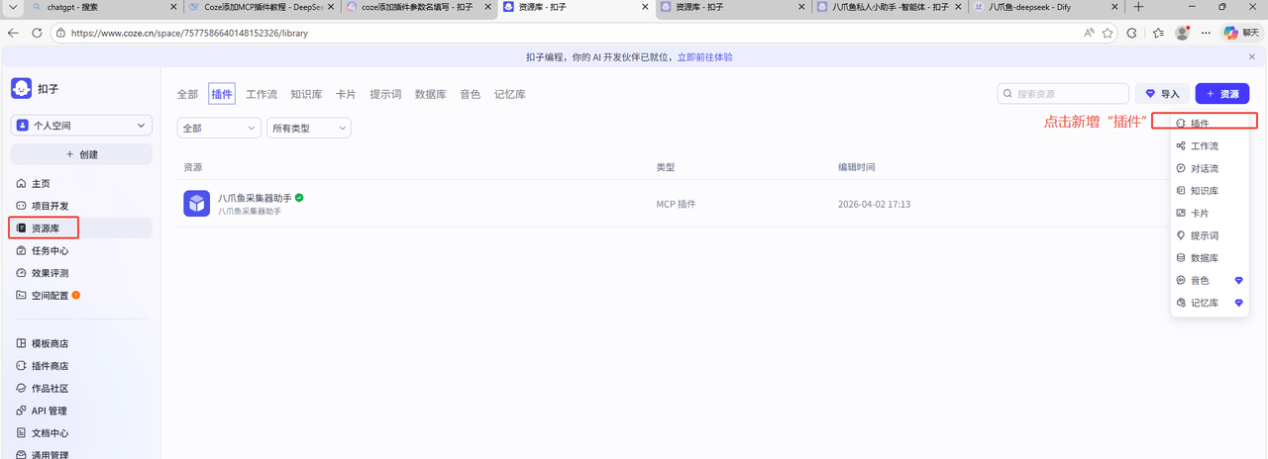The width and height of the screenshot is (1268, 459).
Task: Open 插件商店 icon in the sidebar
Action: [x=22, y=366]
